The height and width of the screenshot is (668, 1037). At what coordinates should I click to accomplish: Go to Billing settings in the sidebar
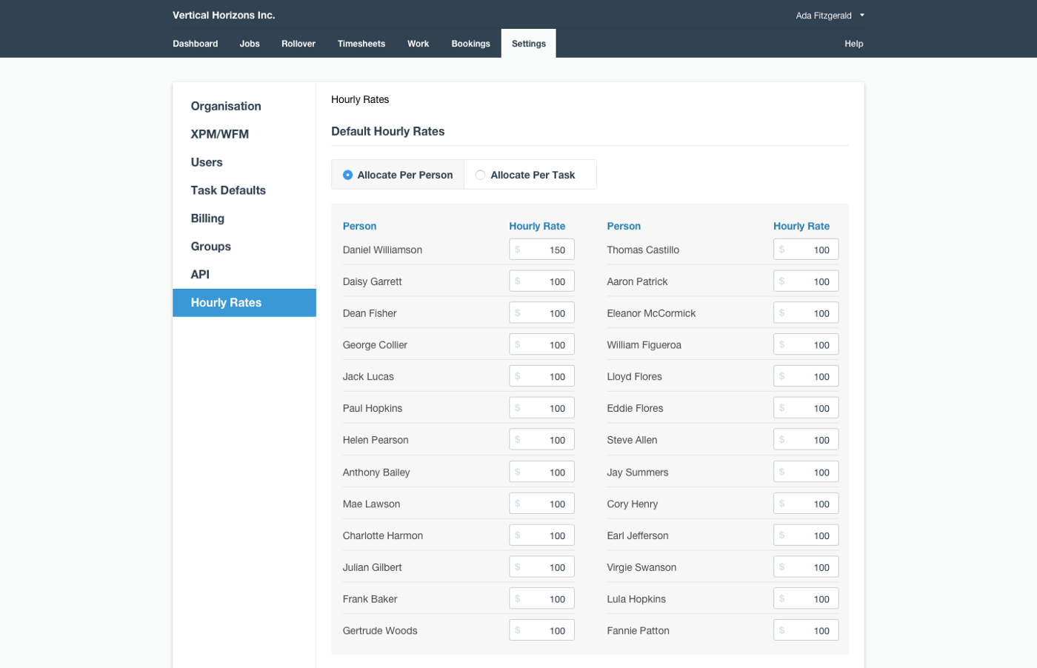(207, 218)
